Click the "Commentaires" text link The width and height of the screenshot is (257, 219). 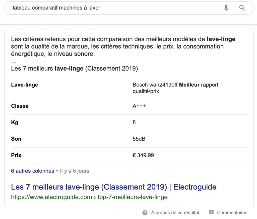coord(232,213)
